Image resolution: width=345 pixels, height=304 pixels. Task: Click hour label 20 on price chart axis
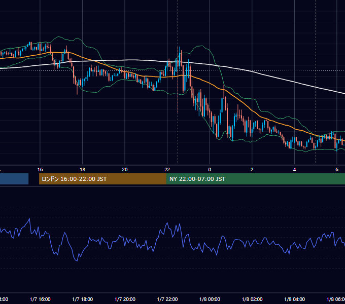point(125,170)
